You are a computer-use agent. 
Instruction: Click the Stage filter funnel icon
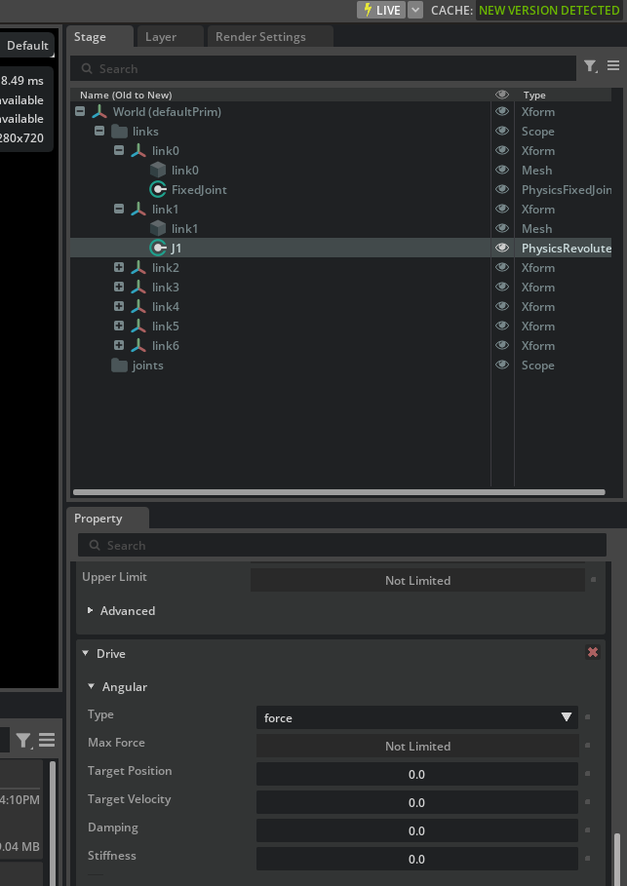click(590, 67)
